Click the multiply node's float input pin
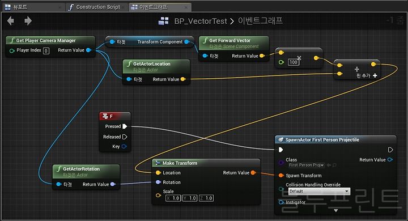Screen dimensions: 408x221 [x=281, y=62]
